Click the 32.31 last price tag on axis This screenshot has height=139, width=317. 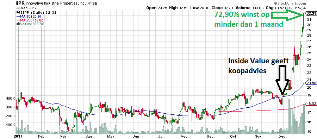click(x=311, y=14)
